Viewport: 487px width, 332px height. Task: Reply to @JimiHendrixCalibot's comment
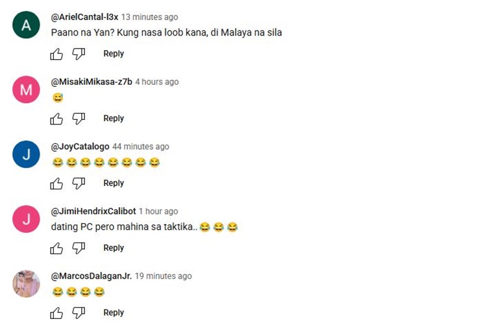pyautogui.click(x=114, y=248)
